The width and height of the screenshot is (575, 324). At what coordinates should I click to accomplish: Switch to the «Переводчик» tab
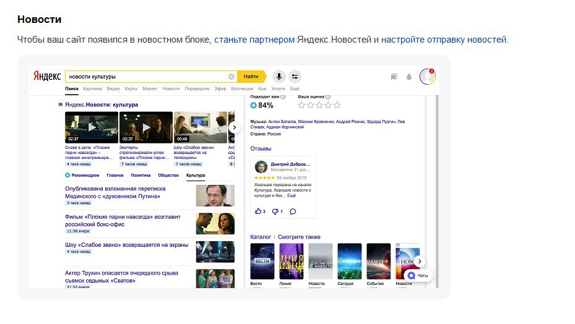197,88
